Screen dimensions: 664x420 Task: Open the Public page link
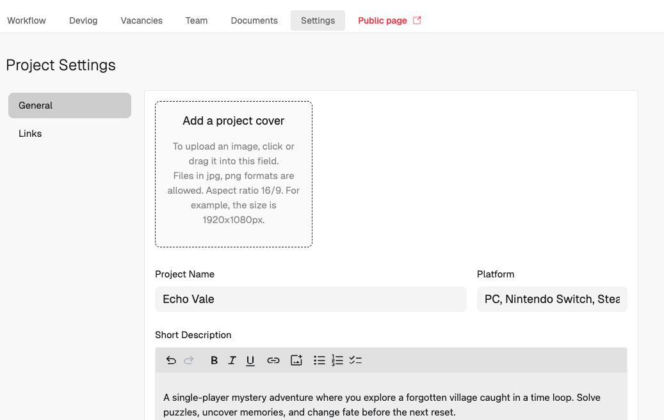[382, 20]
